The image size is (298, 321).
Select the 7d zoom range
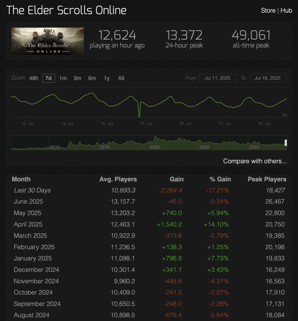coord(49,78)
